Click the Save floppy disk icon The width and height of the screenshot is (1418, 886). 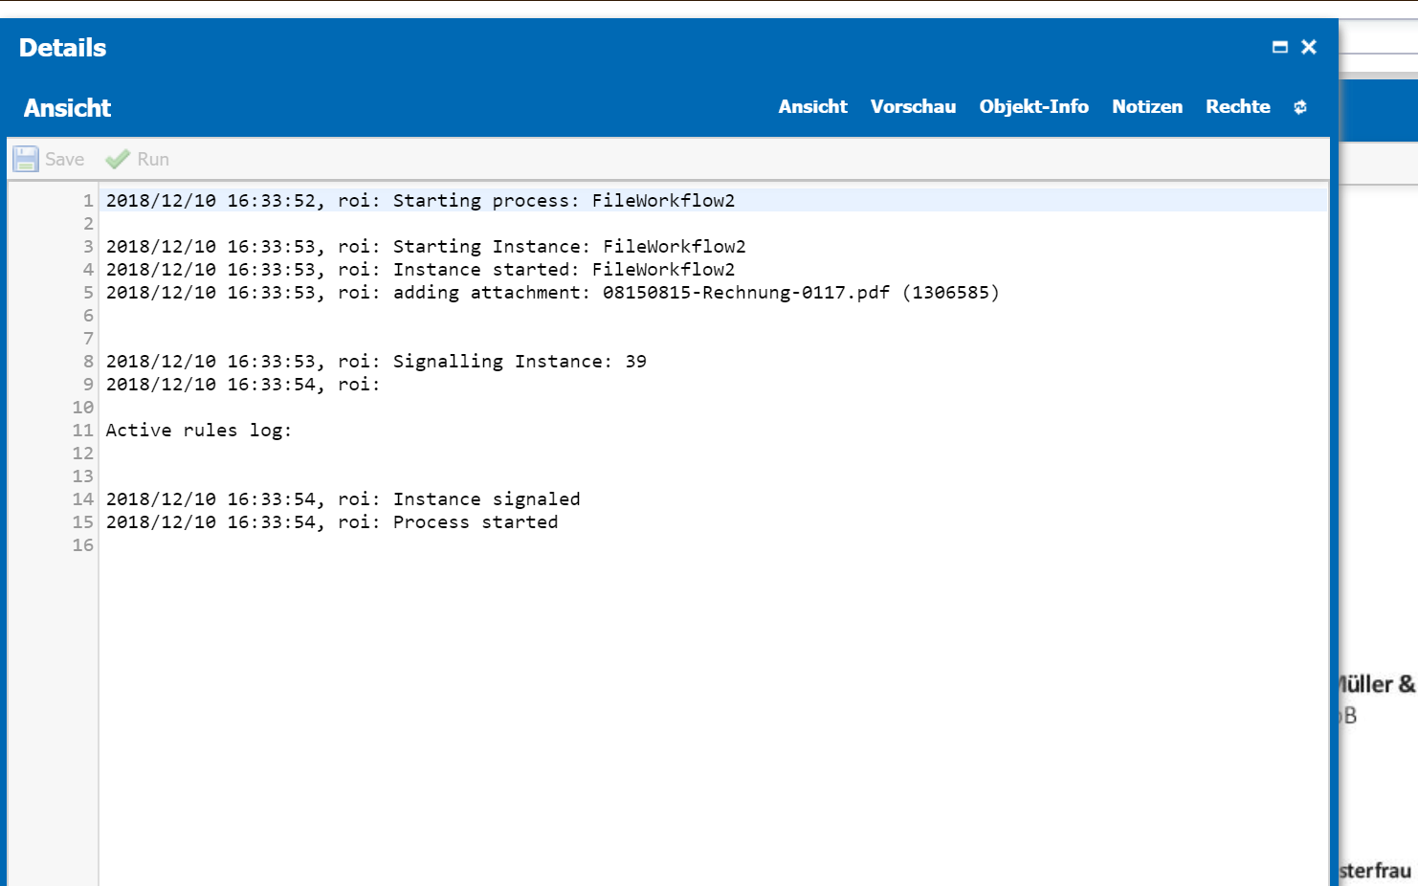[26, 159]
